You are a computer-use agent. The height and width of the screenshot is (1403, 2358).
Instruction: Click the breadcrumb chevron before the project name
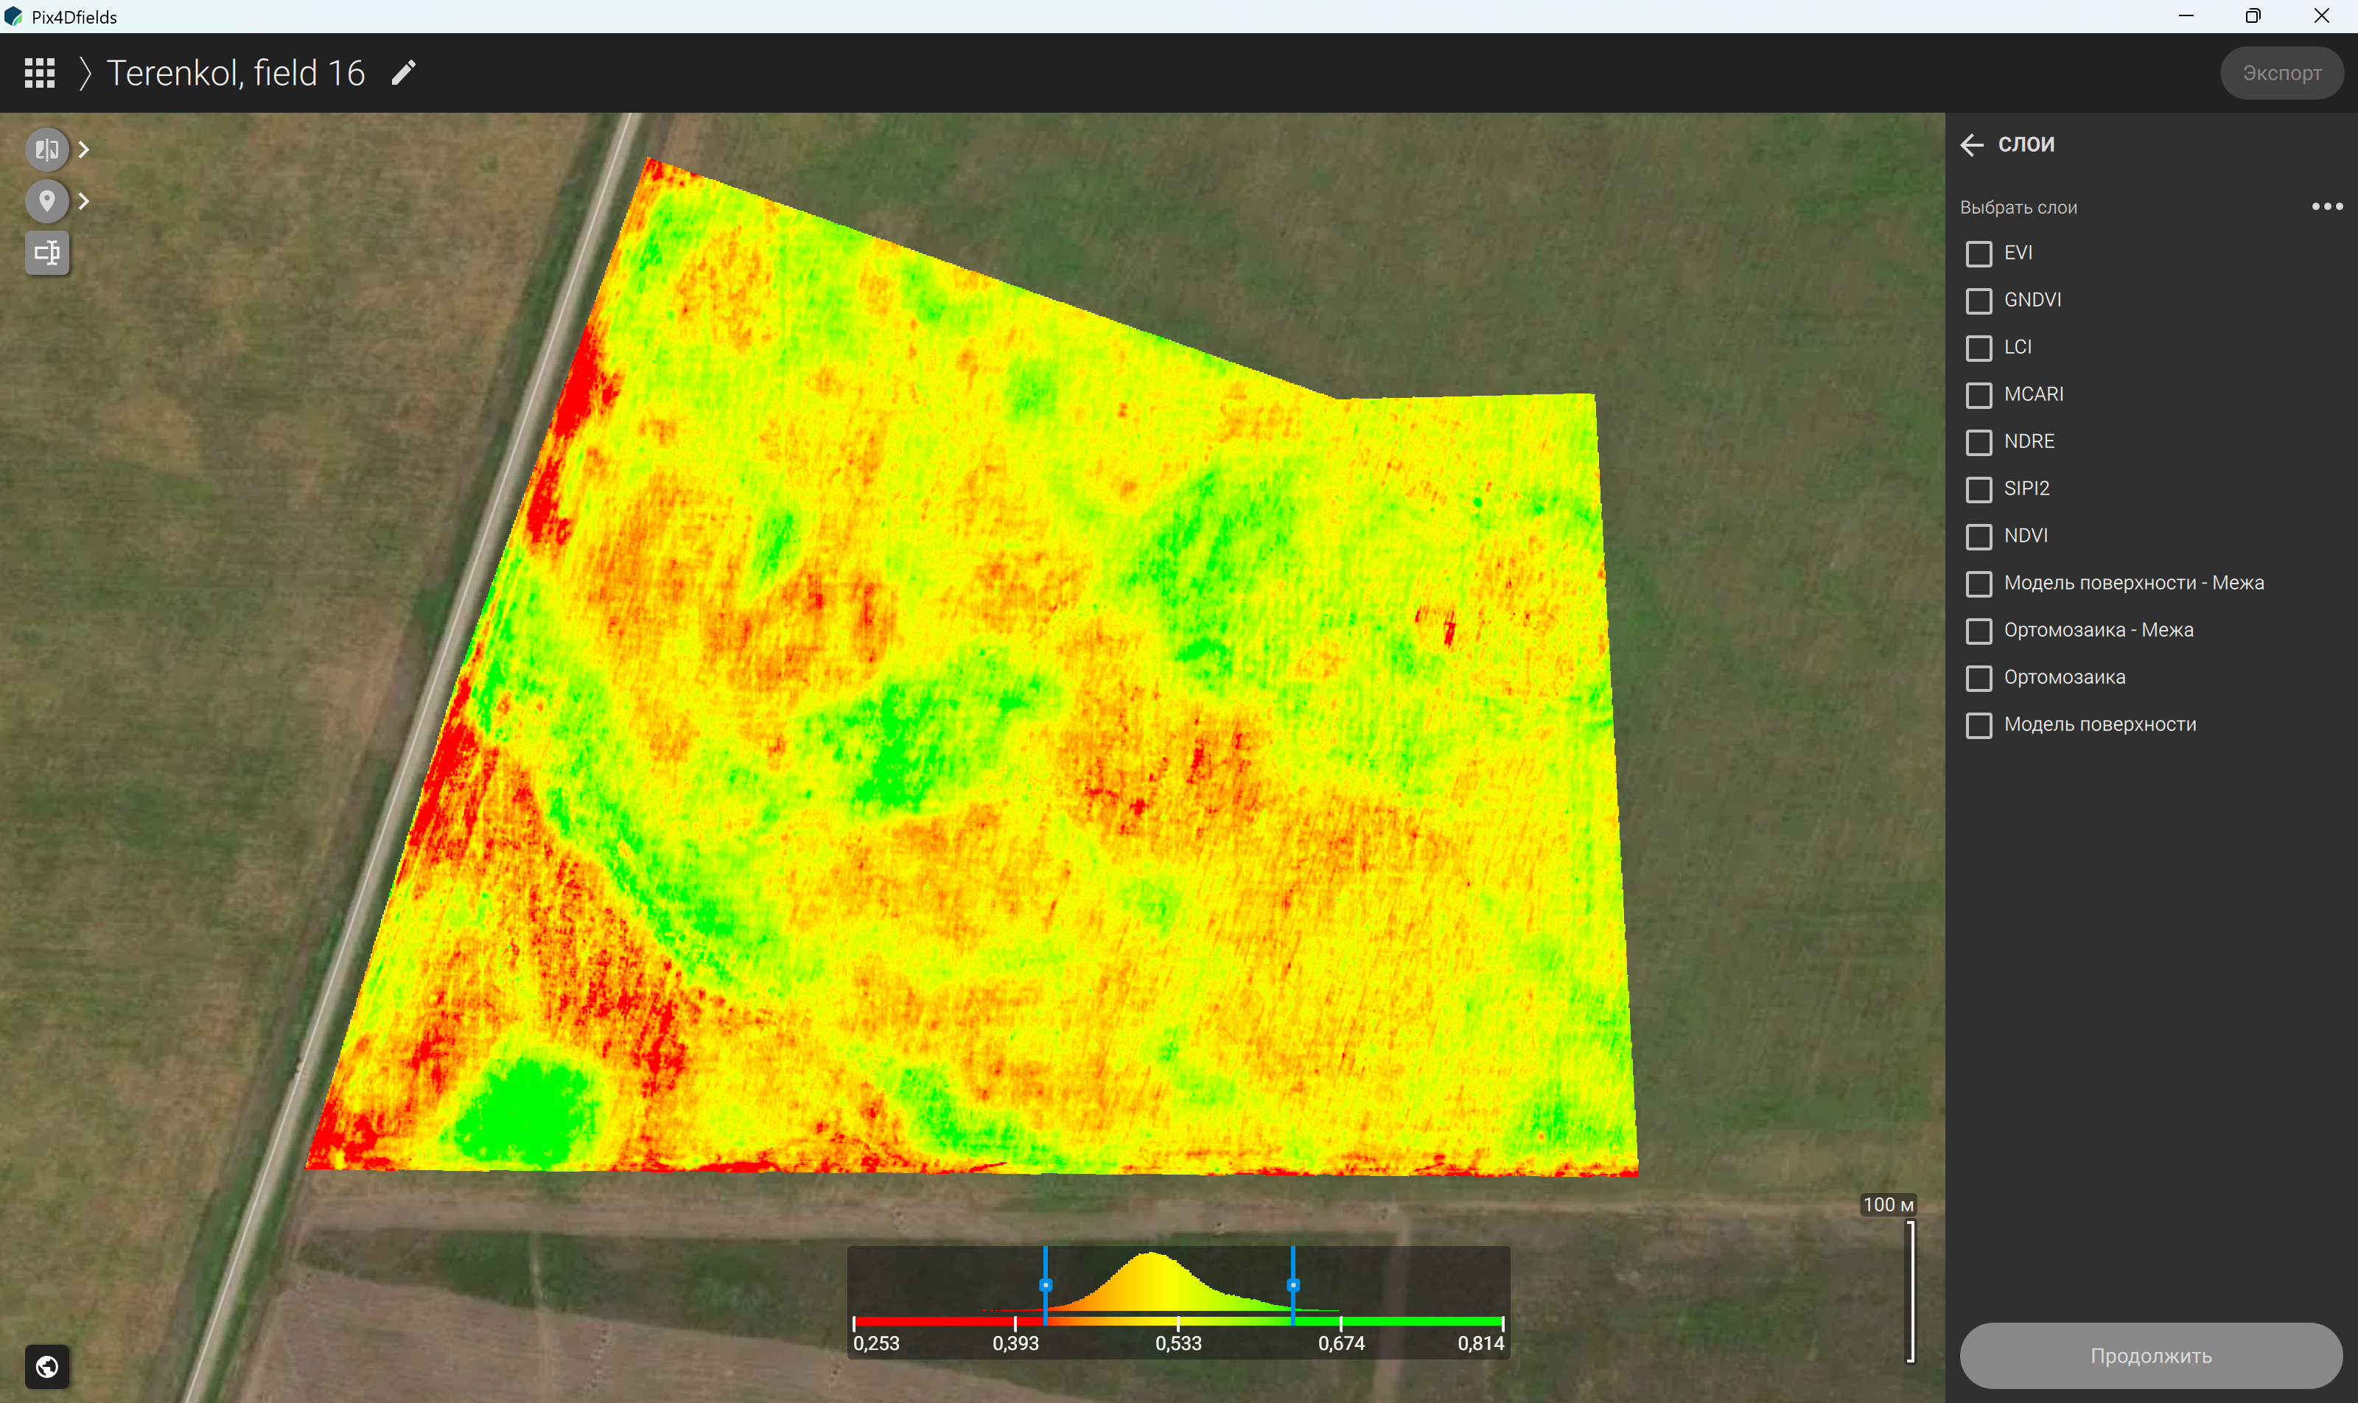point(84,73)
